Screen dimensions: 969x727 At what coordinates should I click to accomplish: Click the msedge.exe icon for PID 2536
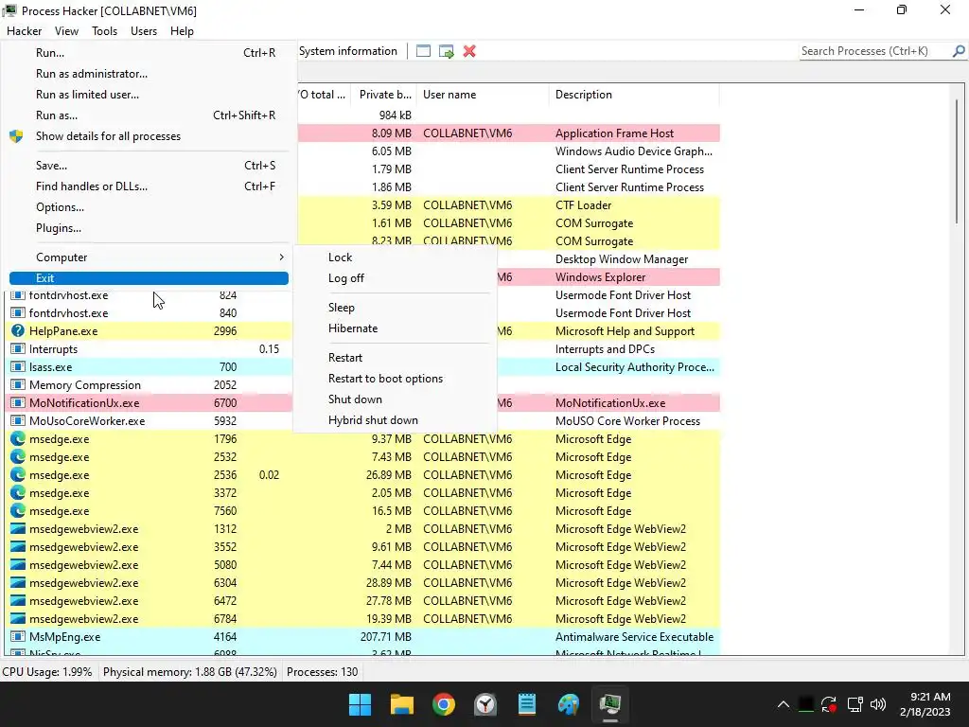coord(18,475)
